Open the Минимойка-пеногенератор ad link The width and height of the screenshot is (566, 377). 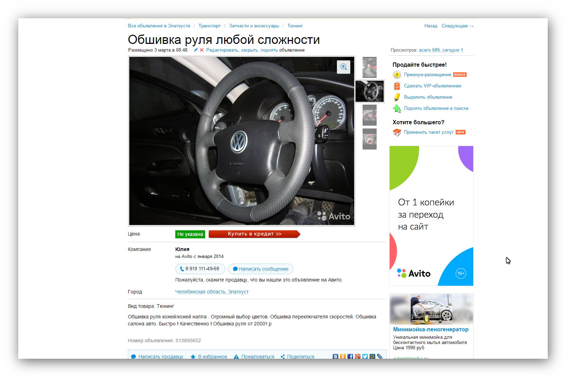click(431, 330)
